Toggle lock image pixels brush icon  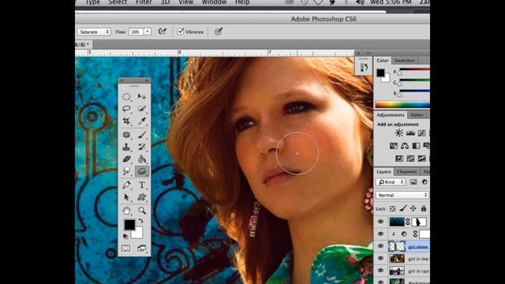[403, 208]
